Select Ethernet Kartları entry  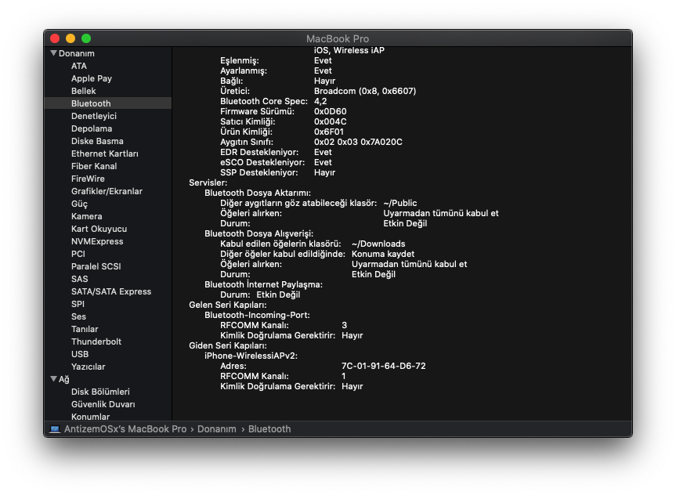[x=105, y=154]
